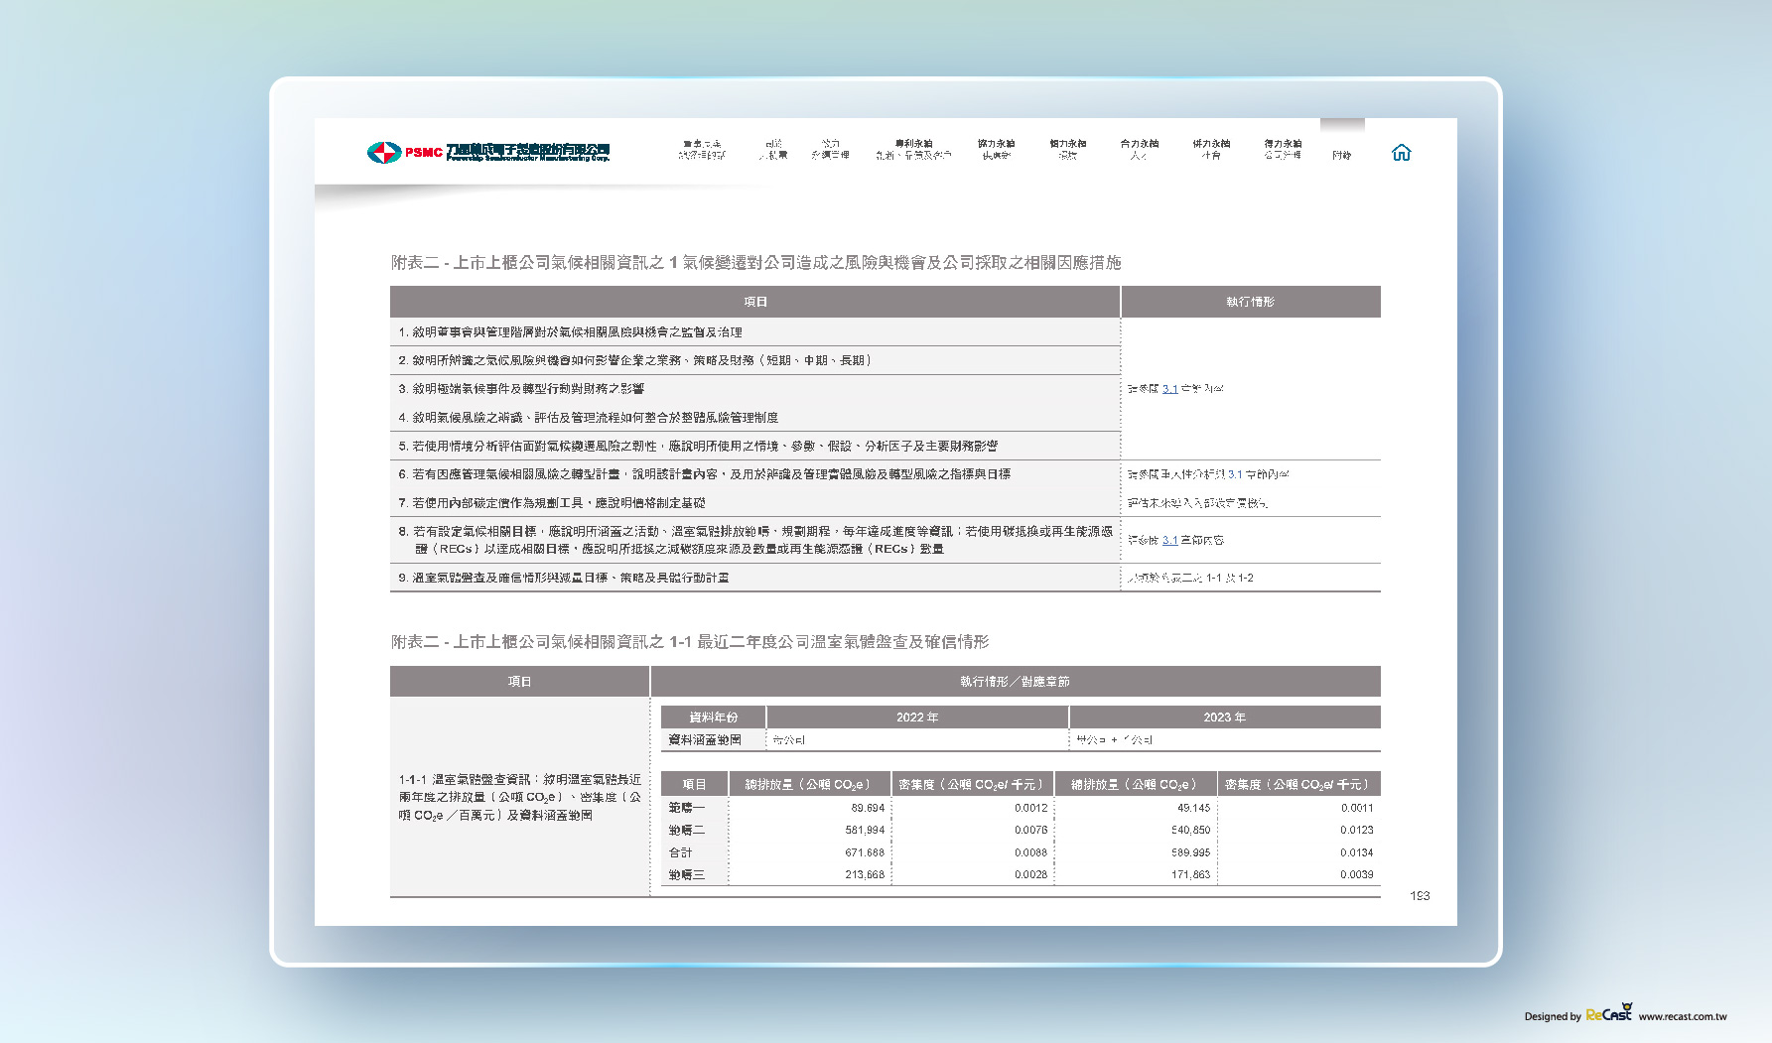Click the 執行情形 column header
1772x1043 pixels.
[1251, 302]
